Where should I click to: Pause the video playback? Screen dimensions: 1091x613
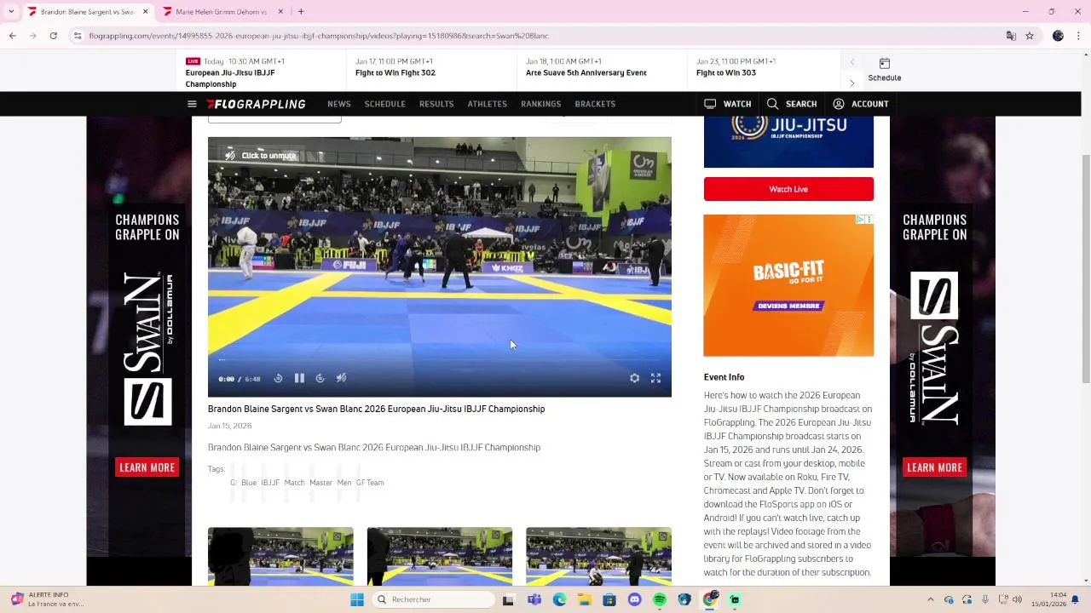(x=299, y=378)
